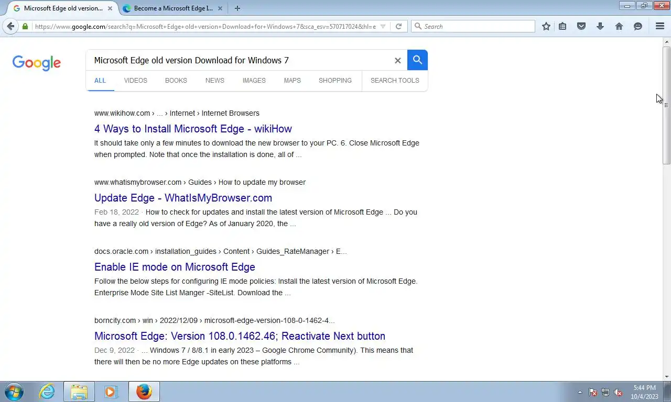Open the URL history dropdown arrow

click(383, 26)
